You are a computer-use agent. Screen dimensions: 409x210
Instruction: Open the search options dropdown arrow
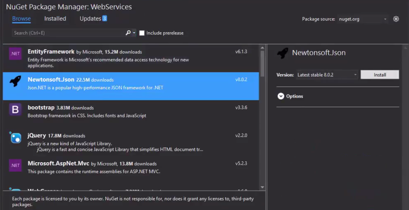click(x=134, y=33)
